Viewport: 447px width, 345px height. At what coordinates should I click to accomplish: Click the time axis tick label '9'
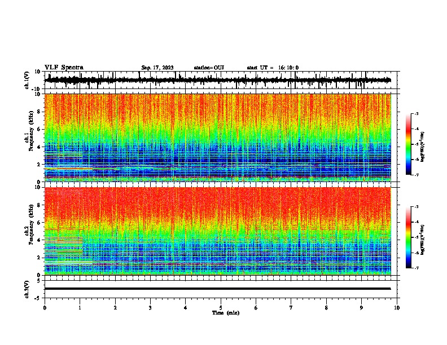[x=361, y=308]
